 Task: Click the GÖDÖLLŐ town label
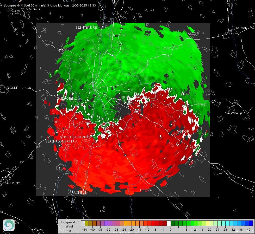pos(171,48)
